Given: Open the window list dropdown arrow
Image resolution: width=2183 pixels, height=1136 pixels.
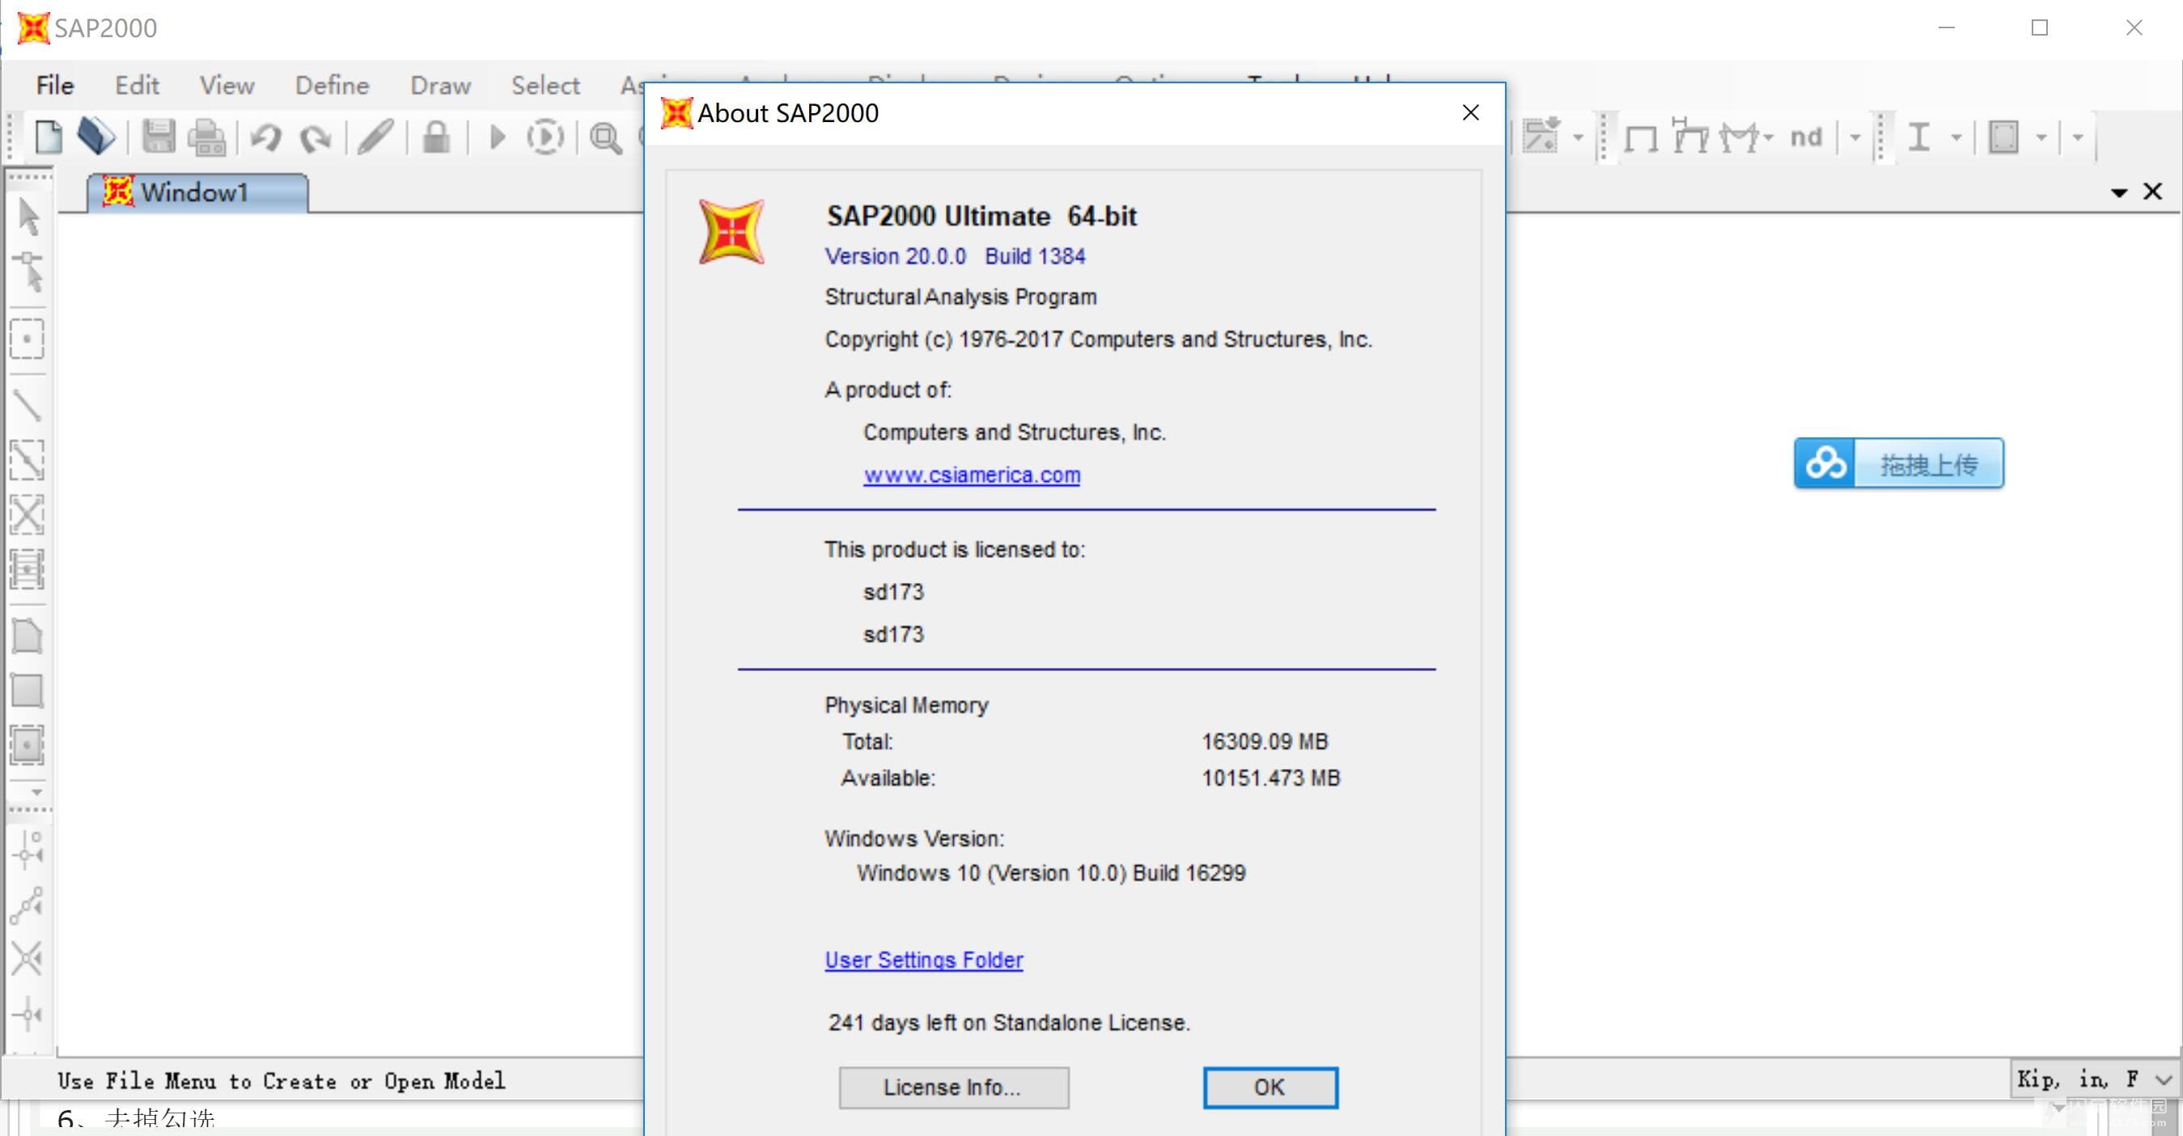Looking at the screenshot, I should [2119, 193].
